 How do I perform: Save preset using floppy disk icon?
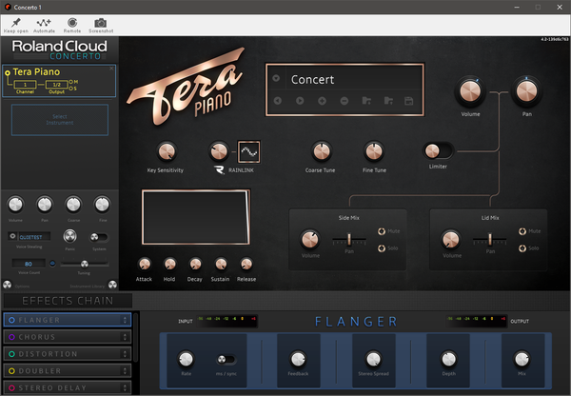point(409,101)
